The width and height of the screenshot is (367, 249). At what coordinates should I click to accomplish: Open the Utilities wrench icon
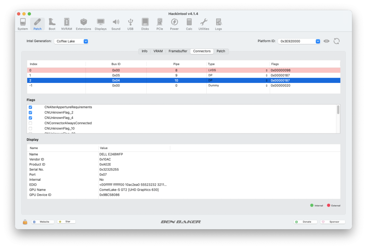point(204,24)
